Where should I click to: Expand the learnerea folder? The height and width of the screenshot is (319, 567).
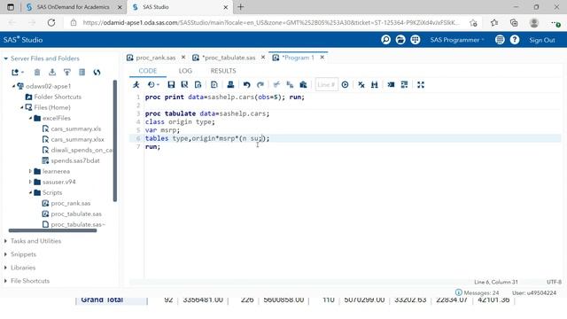[x=30, y=171]
